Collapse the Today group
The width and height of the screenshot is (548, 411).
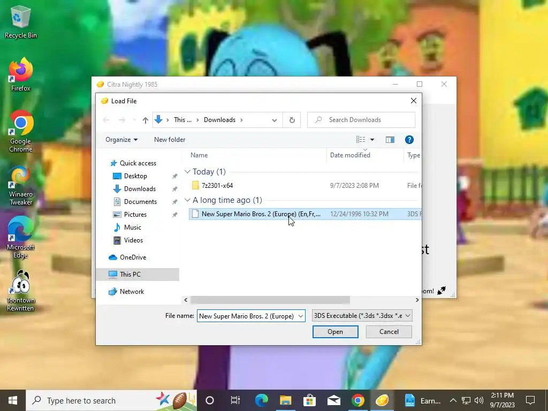187,172
